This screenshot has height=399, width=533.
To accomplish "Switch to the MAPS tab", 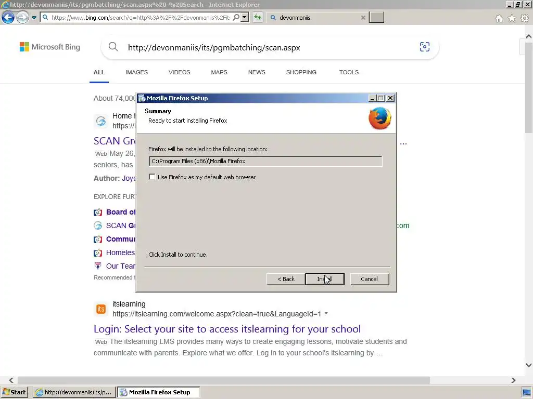I will 219,72.
